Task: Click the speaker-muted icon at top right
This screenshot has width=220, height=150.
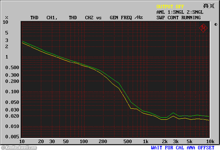Action: (x=212, y=6)
